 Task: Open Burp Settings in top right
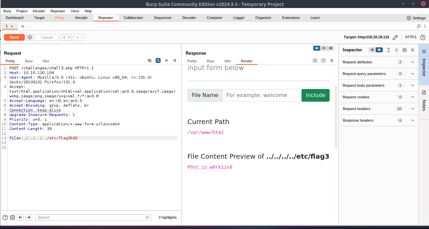(416, 18)
